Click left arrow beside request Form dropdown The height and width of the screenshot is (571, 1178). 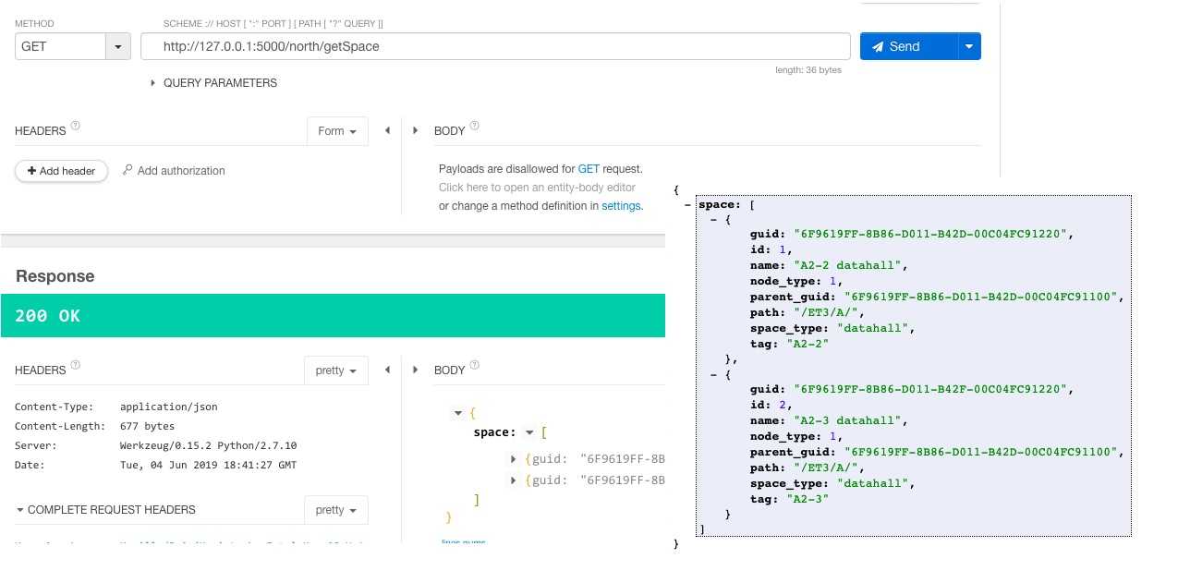pyautogui.click(x=387, y=131)
